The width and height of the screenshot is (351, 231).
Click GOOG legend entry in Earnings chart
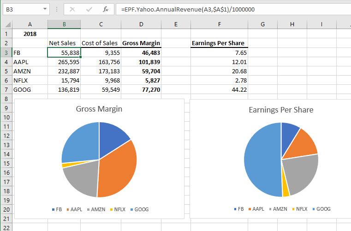coord(321,209)
